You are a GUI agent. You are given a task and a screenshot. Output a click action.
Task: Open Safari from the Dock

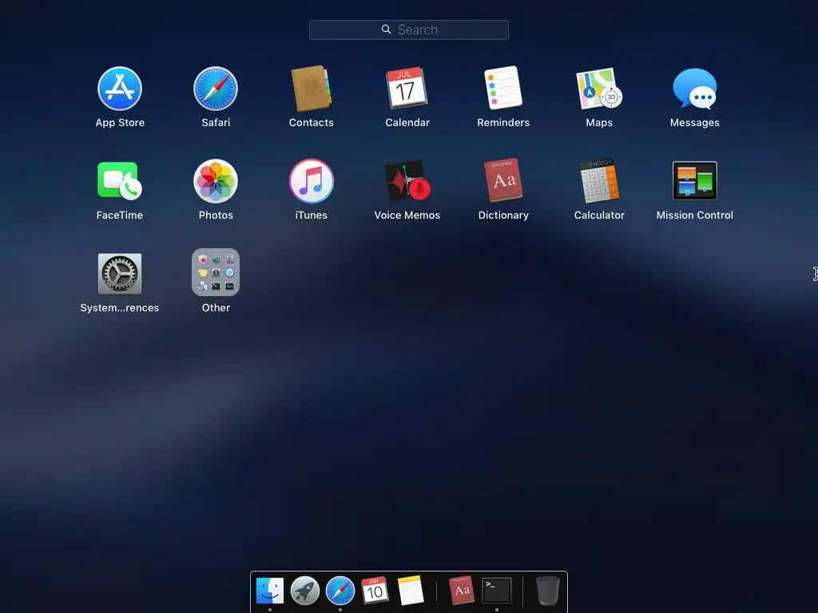point(340,590)
